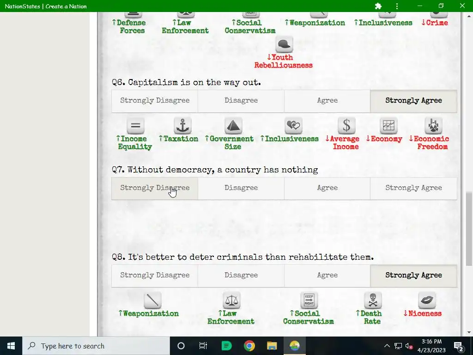Viewport: 473px width, 355px height.
Task: Click the Taxation label
Action: click(179, 139)
